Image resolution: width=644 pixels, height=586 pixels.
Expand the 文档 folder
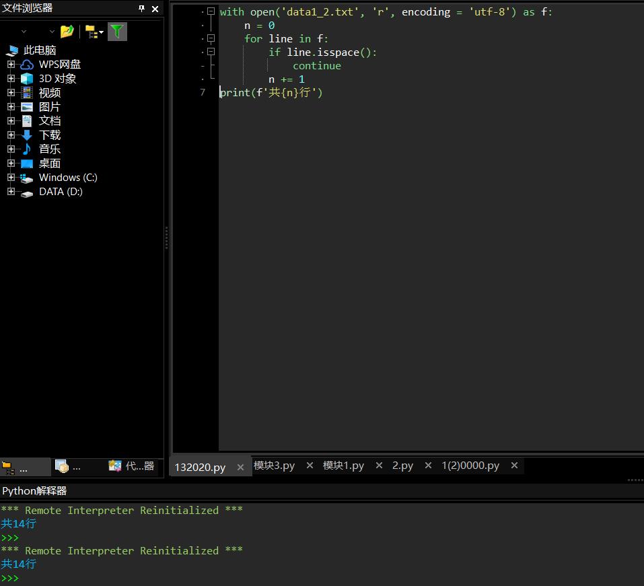tap(11, 120)
